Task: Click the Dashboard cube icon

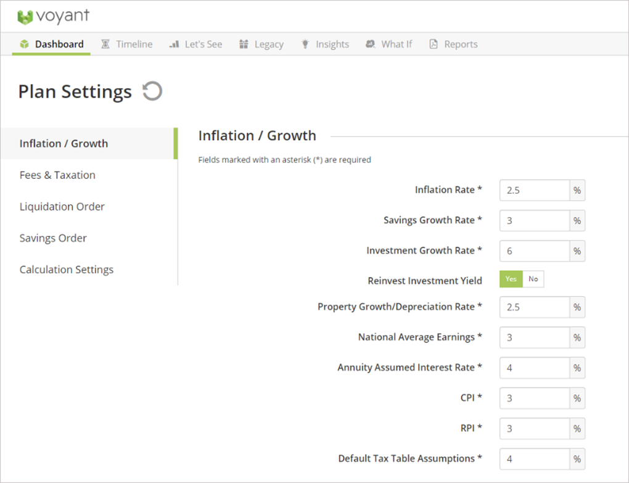Action: tap(25, 44)
